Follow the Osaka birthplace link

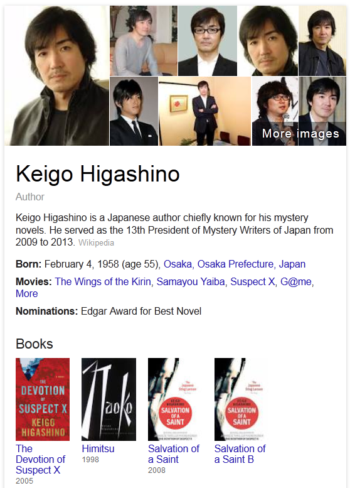[x=178, y=264]
